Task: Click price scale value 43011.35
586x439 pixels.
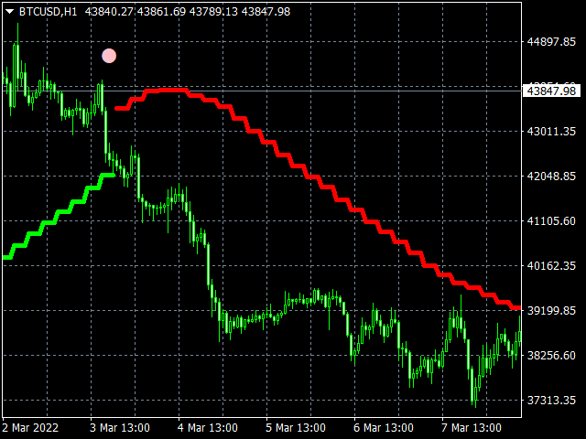Action: tap(551, 132)
